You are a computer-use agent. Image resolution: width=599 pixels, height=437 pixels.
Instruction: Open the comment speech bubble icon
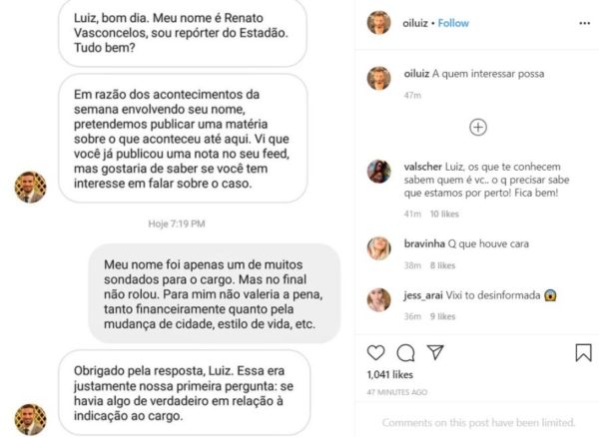pyautogui.click(x=405, y=352)
